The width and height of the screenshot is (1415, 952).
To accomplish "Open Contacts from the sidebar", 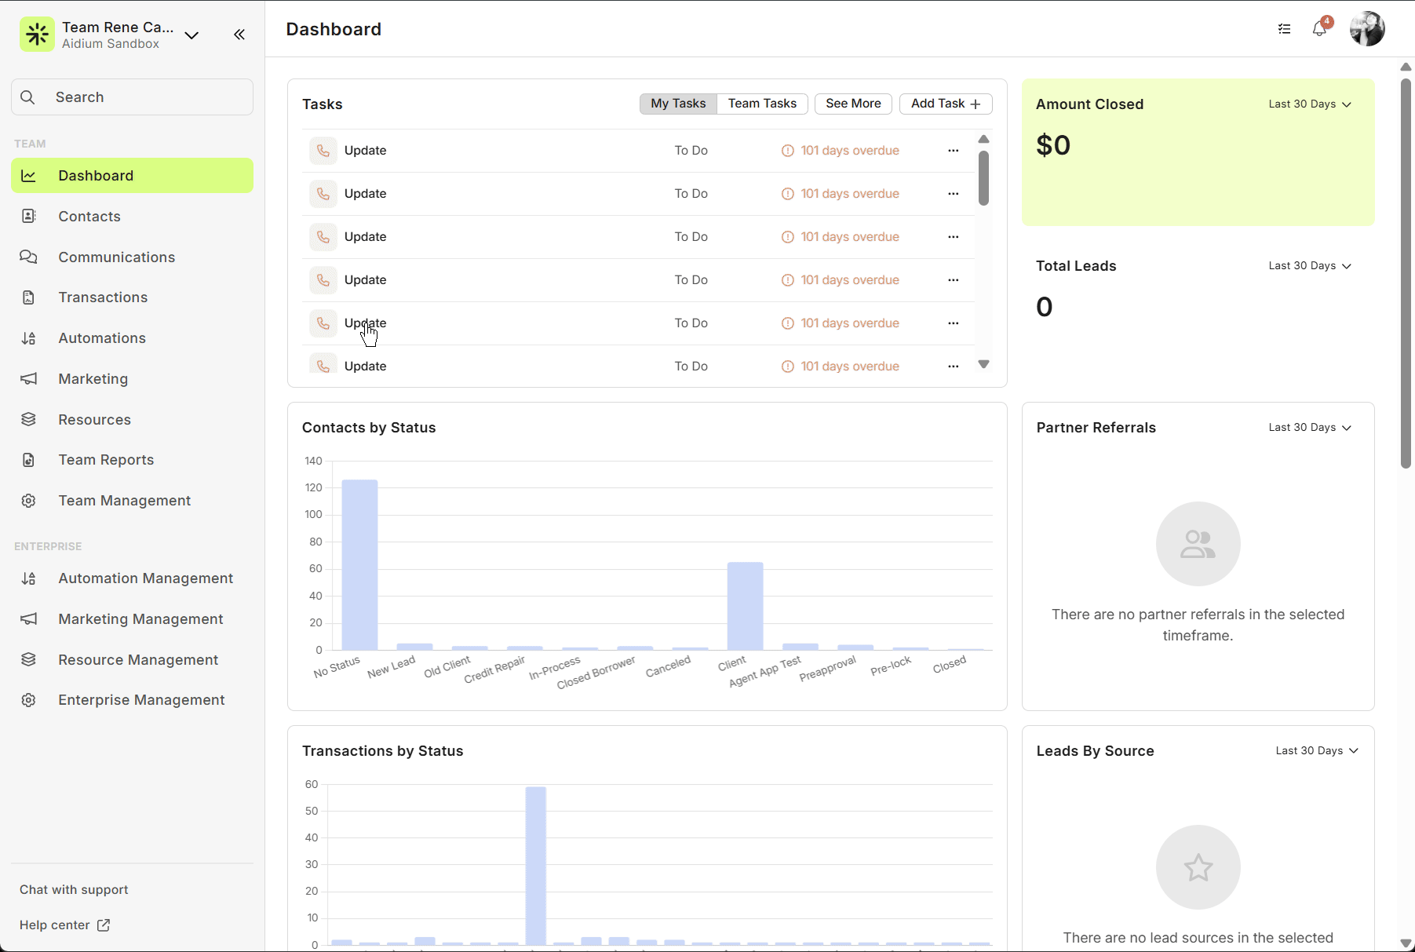I will (x=89, y=217).
